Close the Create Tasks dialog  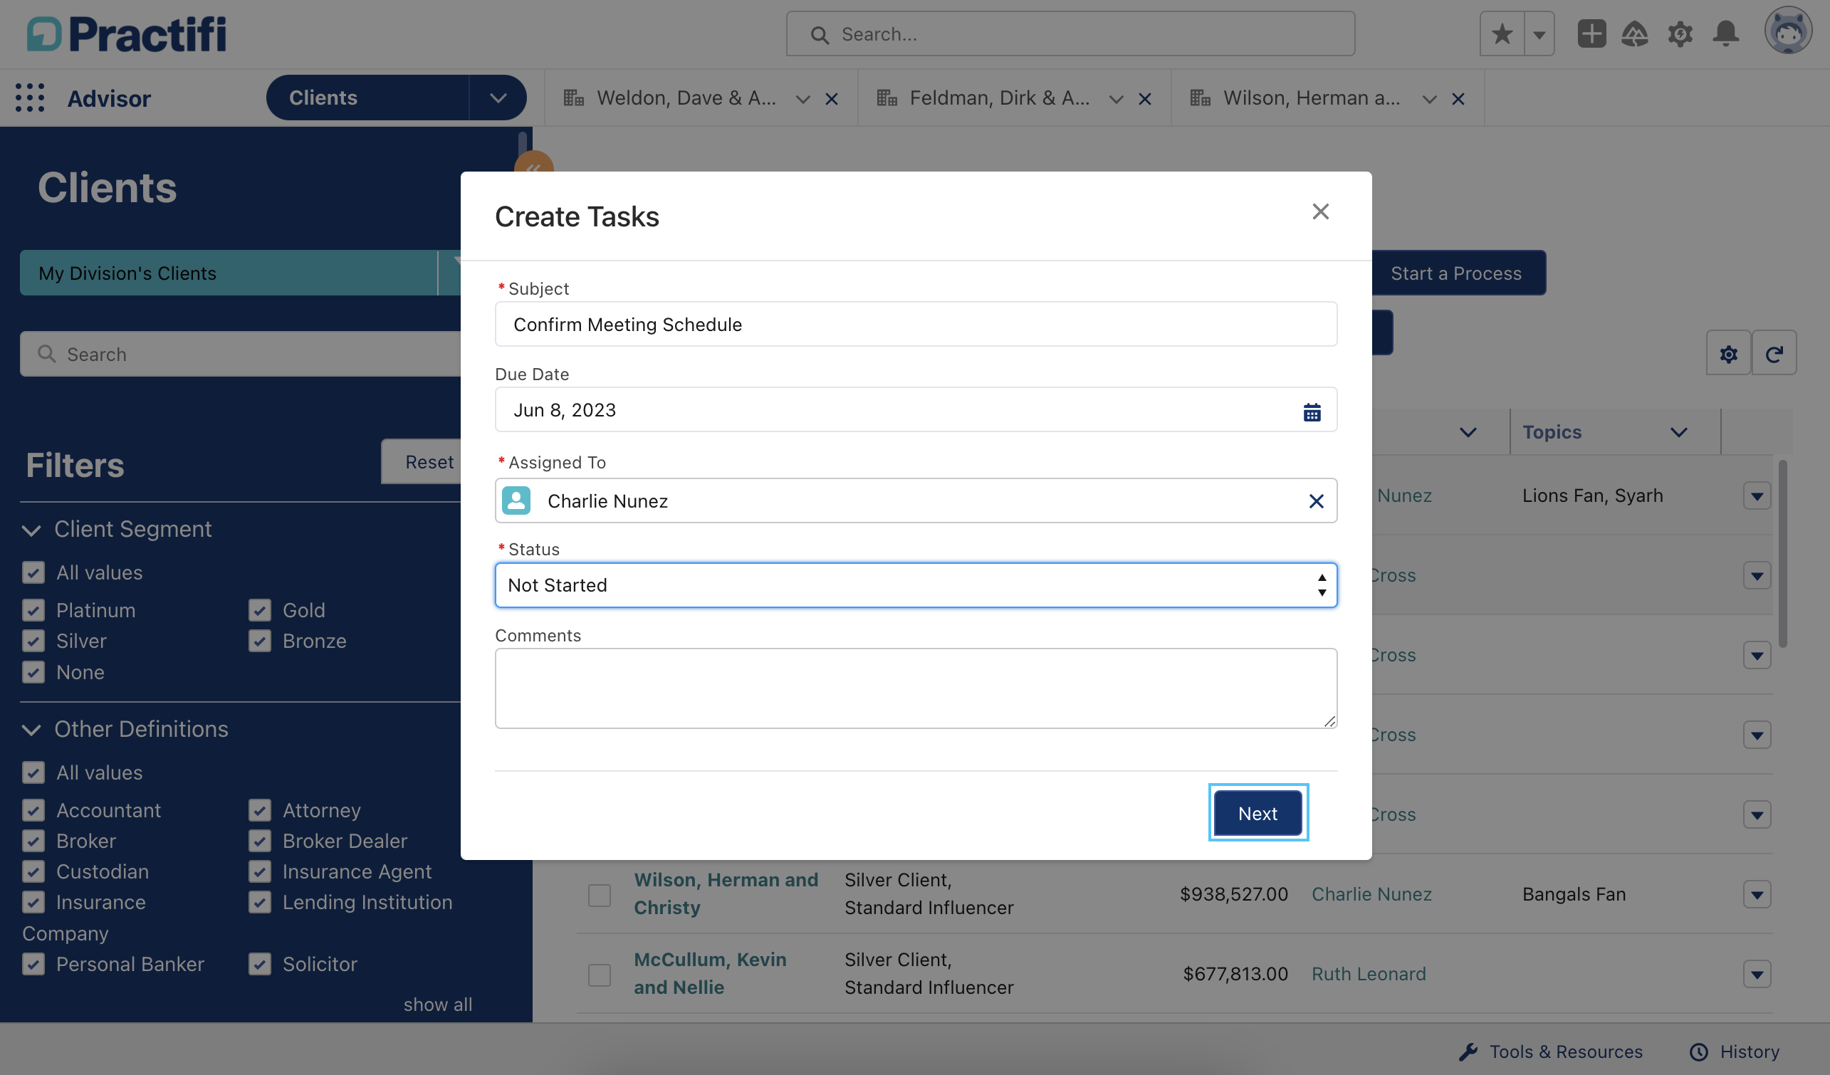tap(1320, 211)
